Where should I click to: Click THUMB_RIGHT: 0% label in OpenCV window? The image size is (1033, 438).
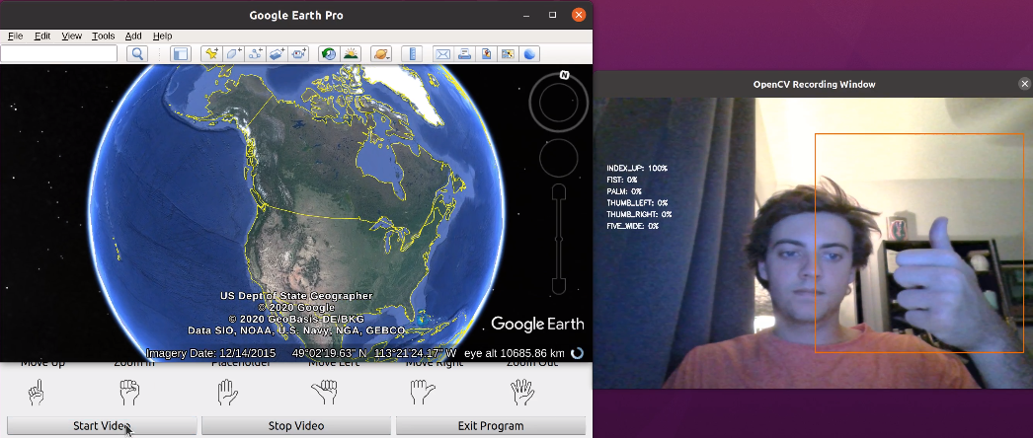(x=639, y=214)
